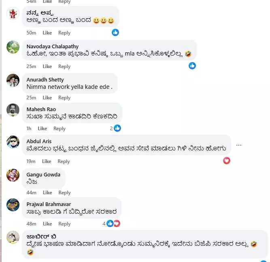
Task: Reply to Prajwal Brahmavar's comment
Action: point(64,224)
